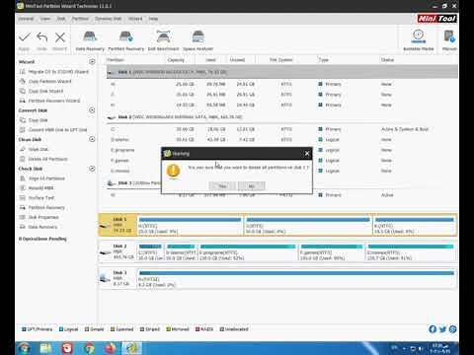Click the Status column header
The width and height of the screenshot is (474, 355).
point(387,60)
